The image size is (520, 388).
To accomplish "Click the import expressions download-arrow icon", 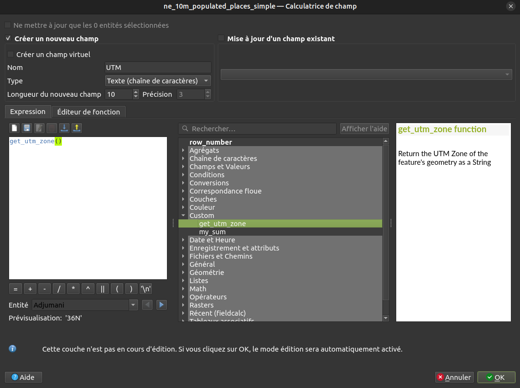I will [64, 128].
